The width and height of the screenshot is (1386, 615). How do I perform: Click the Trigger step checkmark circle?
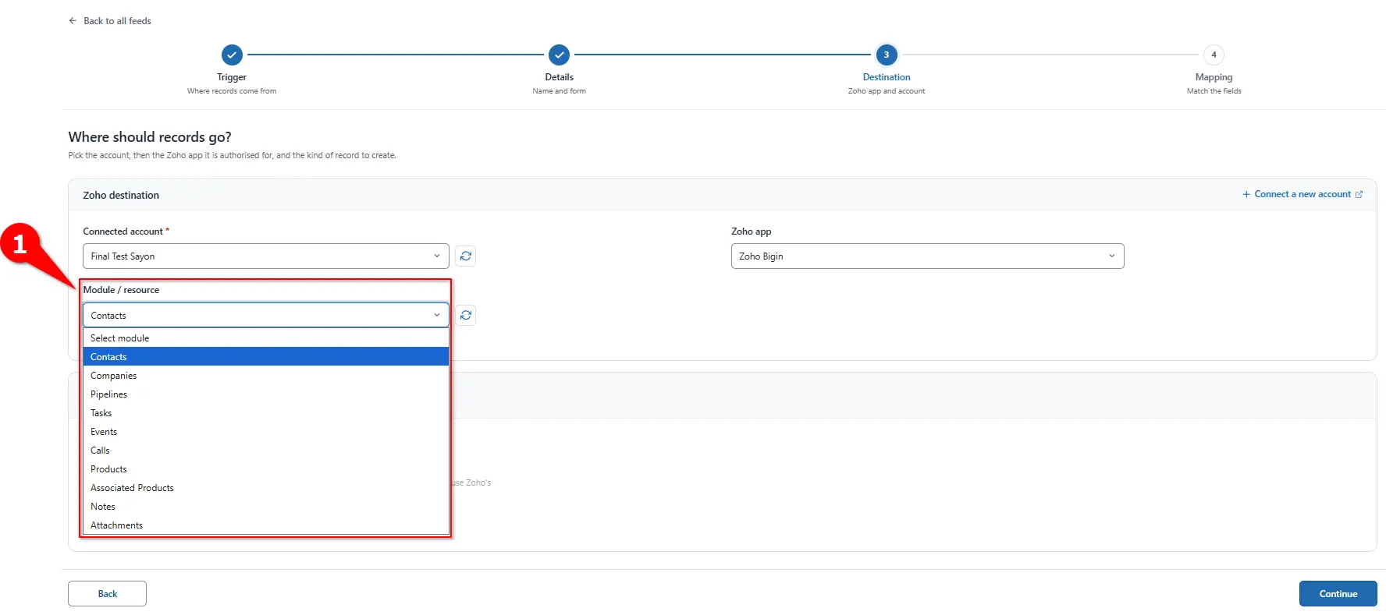point(232,55)
